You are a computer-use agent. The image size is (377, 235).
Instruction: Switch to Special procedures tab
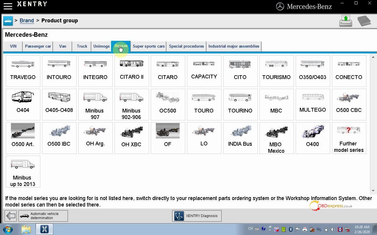click(x=186, y=46)
